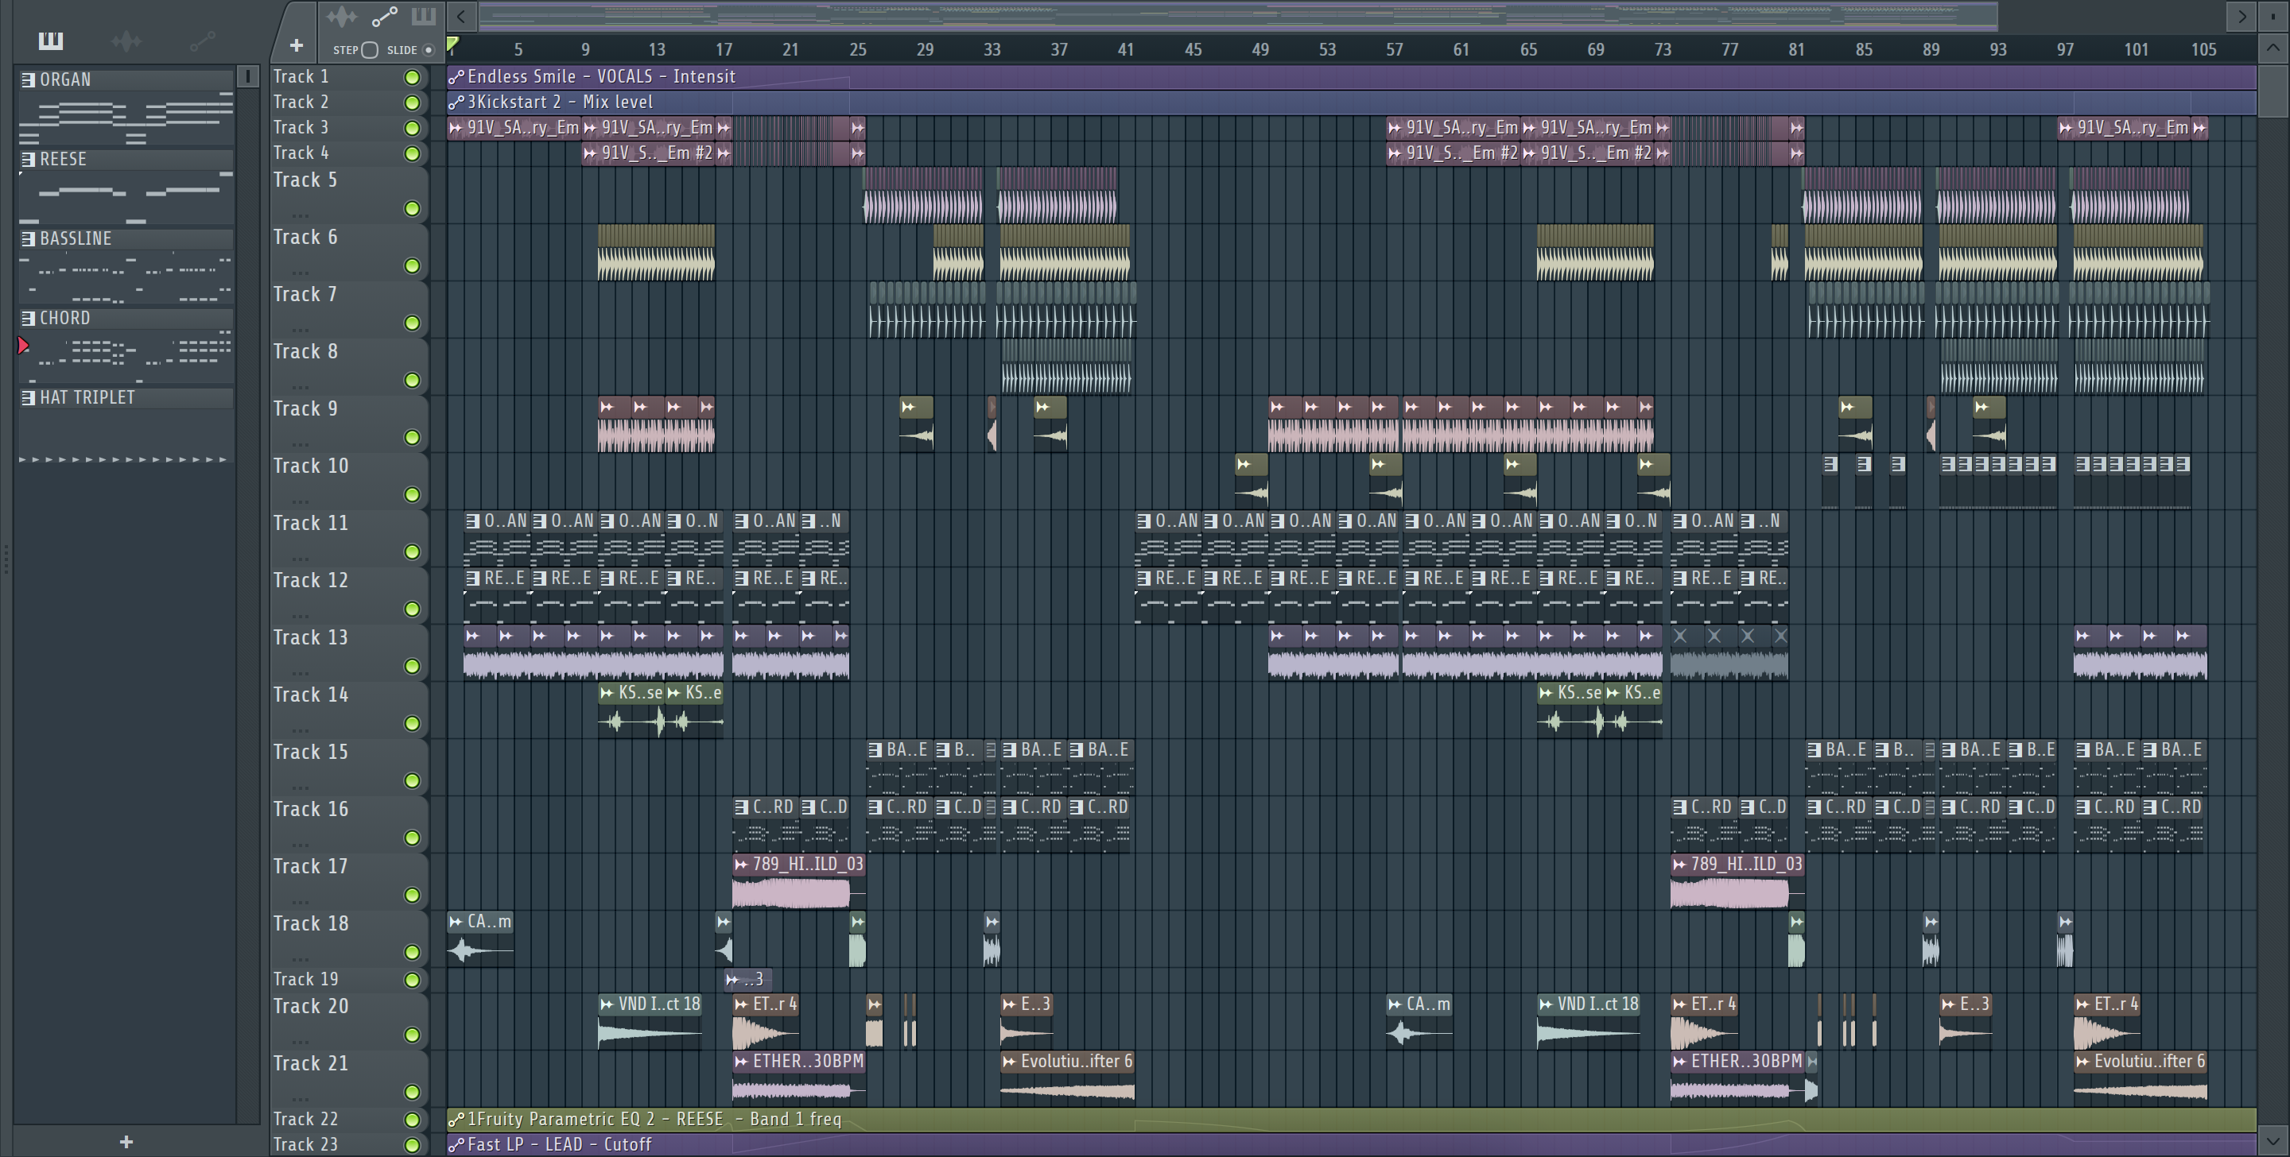
Task: Jump timeline to bar 57
Action: coord(1394,50)
